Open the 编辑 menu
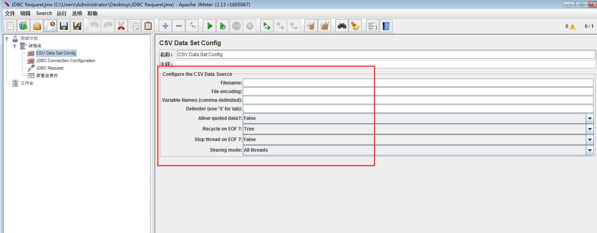 [x=25, y=13]
